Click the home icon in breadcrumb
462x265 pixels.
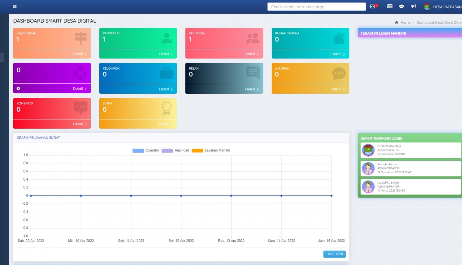click(396, 23)
